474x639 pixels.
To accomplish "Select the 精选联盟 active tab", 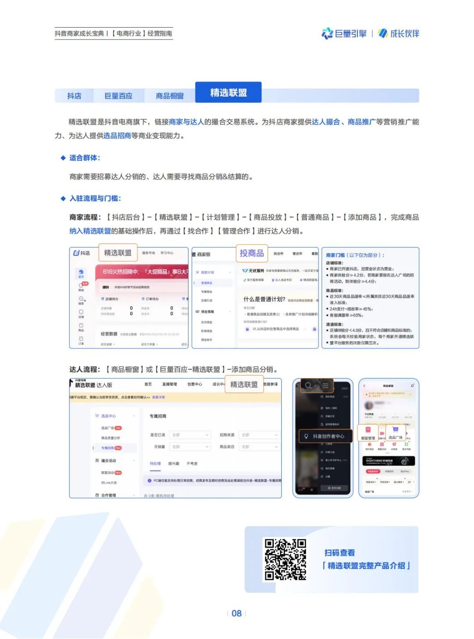I will [228, 92].
